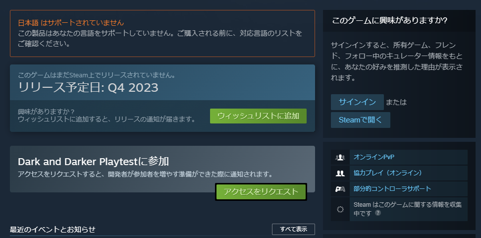481x238 pixels.
Task: Add game via ウィッシュリストに追加 button
Action: [x=258, y=116]
